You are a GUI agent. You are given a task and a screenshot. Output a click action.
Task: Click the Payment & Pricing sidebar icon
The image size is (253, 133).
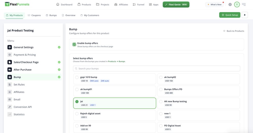10,55
